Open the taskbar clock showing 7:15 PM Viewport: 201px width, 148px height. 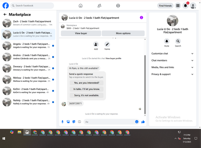tap(187, 138)
